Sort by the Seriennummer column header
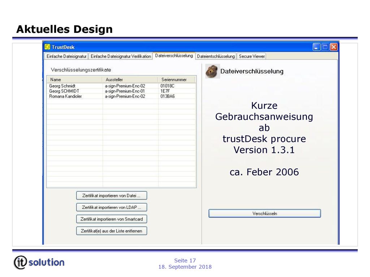The height and width of the screenshot is (277, 370). pos(177,80)
